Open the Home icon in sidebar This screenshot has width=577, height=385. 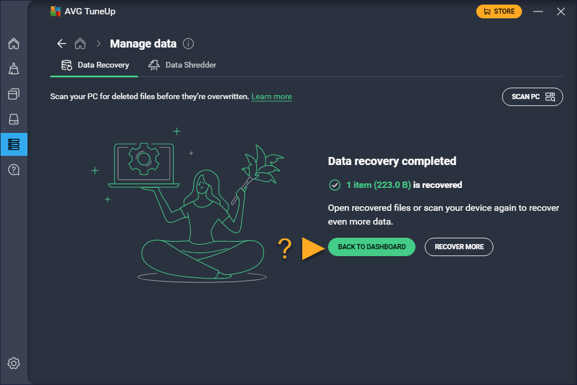pos(14,44)
